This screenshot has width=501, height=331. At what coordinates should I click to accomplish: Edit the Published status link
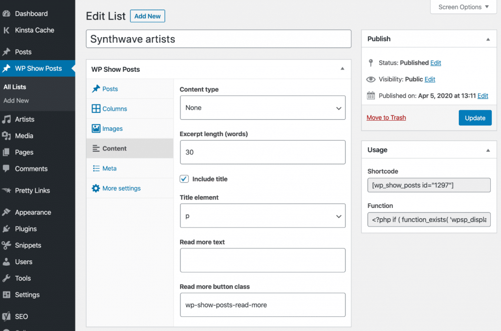click(x=435, y=63)
